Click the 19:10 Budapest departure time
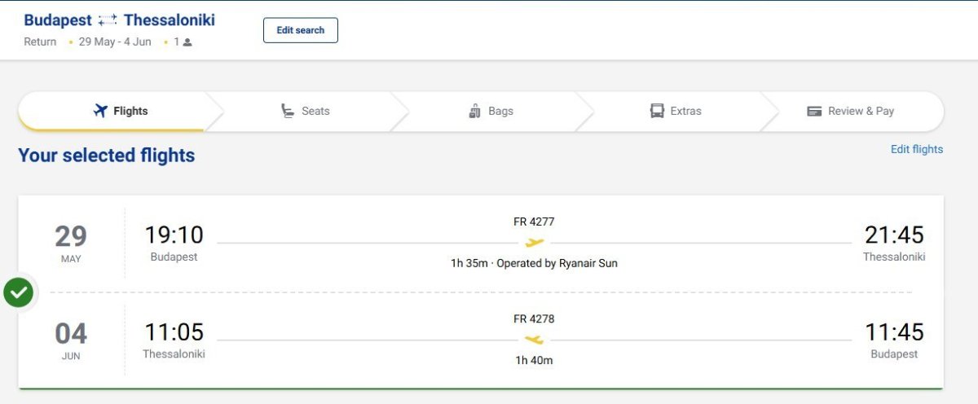Screen dimensions: 978x404 click(174, 235)
